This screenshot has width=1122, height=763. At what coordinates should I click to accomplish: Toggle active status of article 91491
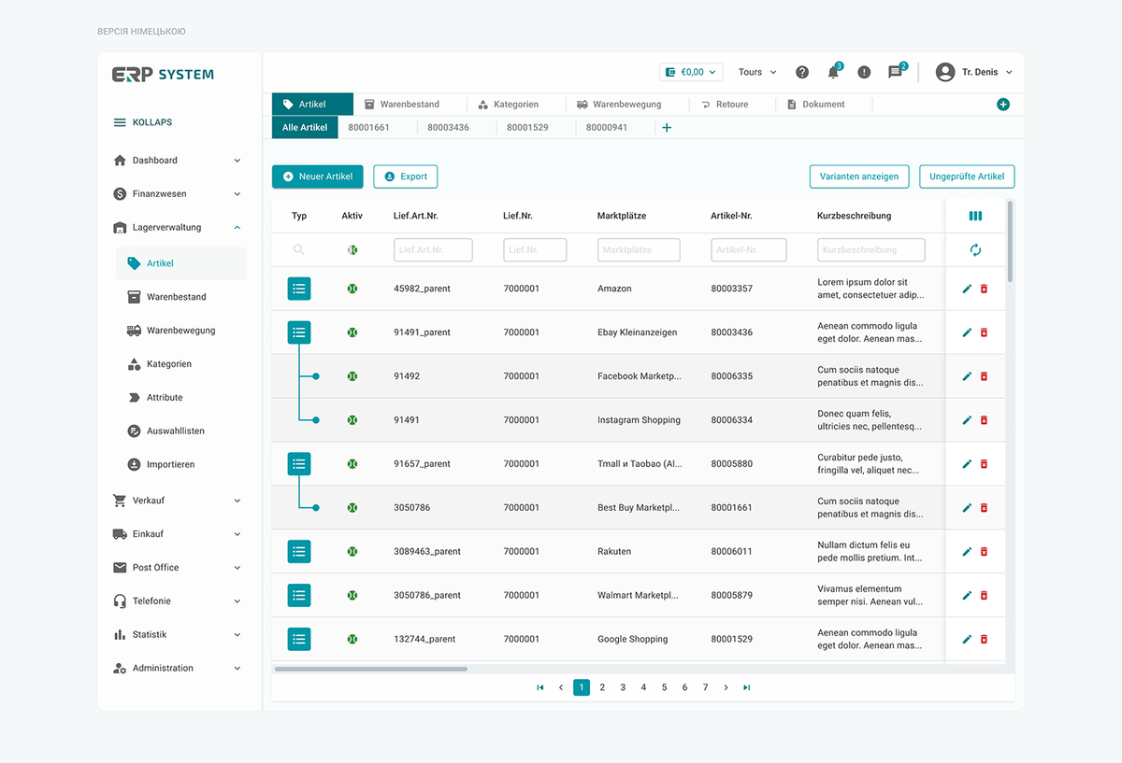[352, 420]
